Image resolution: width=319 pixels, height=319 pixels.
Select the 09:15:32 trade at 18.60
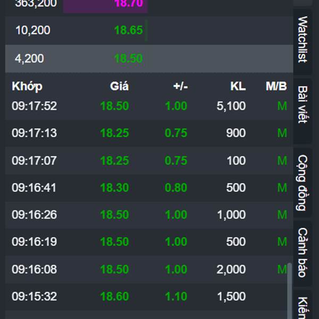114,296
